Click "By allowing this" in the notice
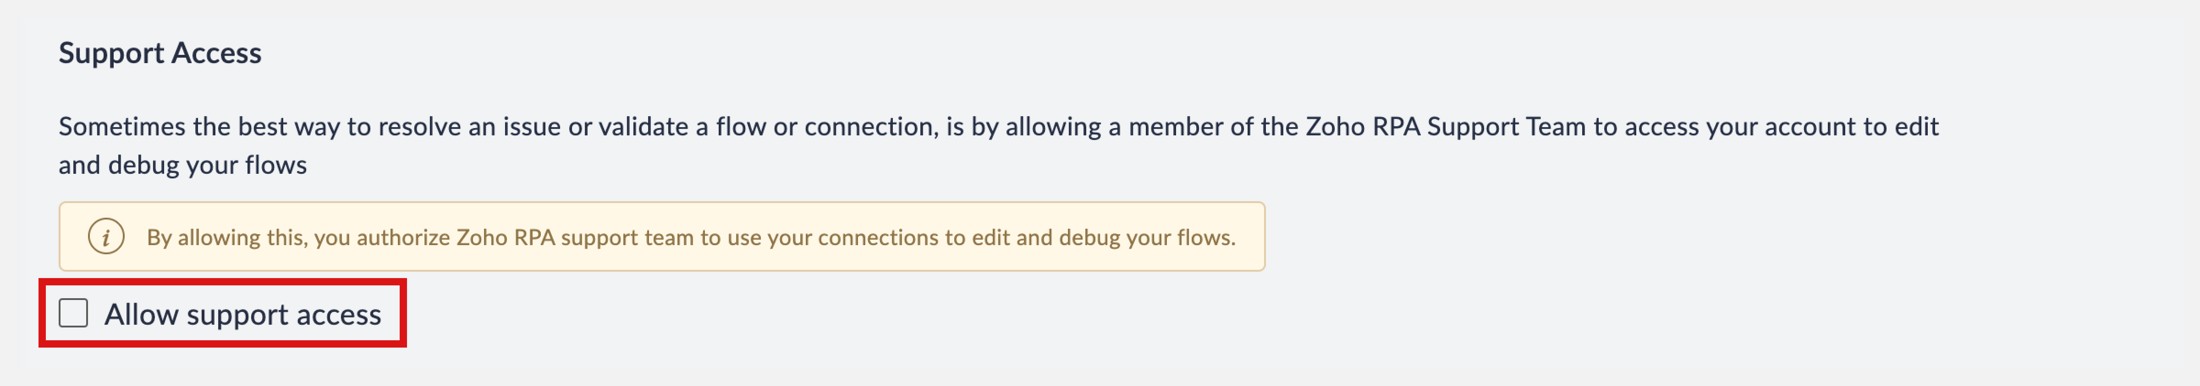 (226, 237)
